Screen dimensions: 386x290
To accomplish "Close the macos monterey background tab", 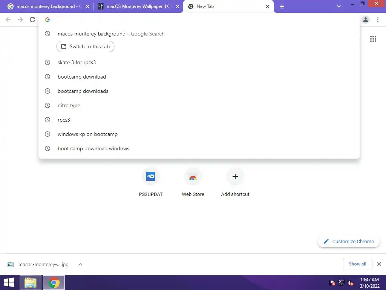I will tap(87, 7).
